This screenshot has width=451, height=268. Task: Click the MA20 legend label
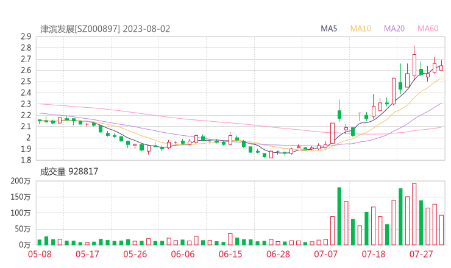[x=394, y=29]
